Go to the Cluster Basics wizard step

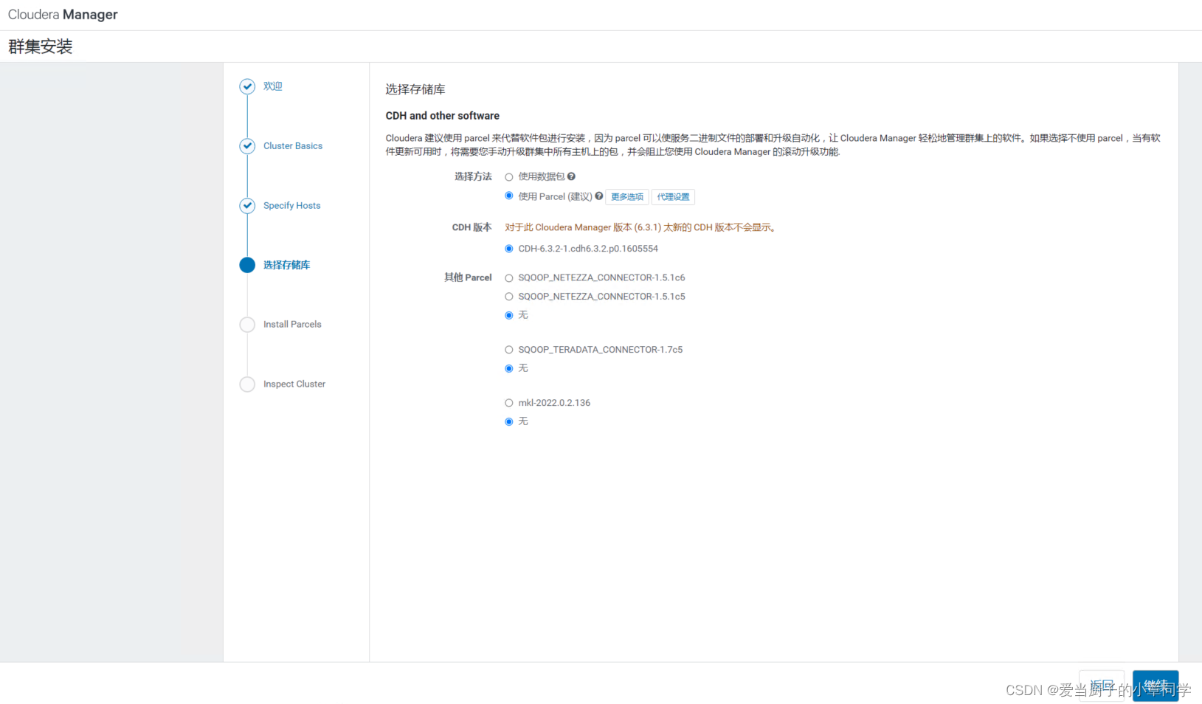coord(293,146)
